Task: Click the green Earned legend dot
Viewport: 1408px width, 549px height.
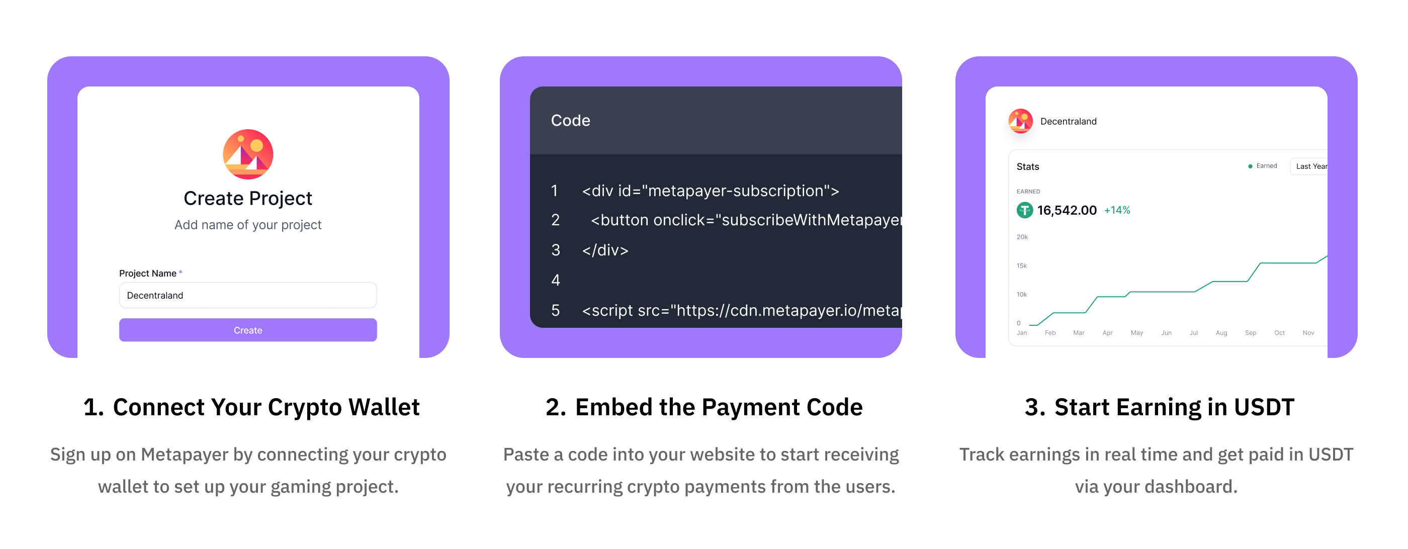Action: 1250,166
